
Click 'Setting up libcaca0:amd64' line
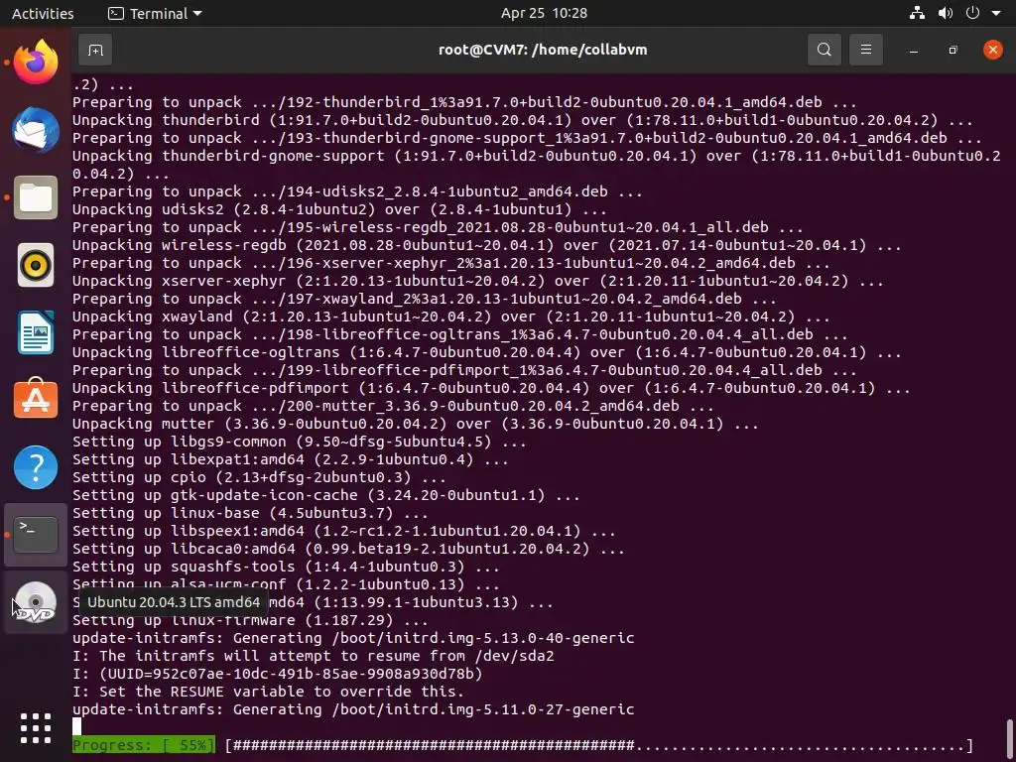348,549
